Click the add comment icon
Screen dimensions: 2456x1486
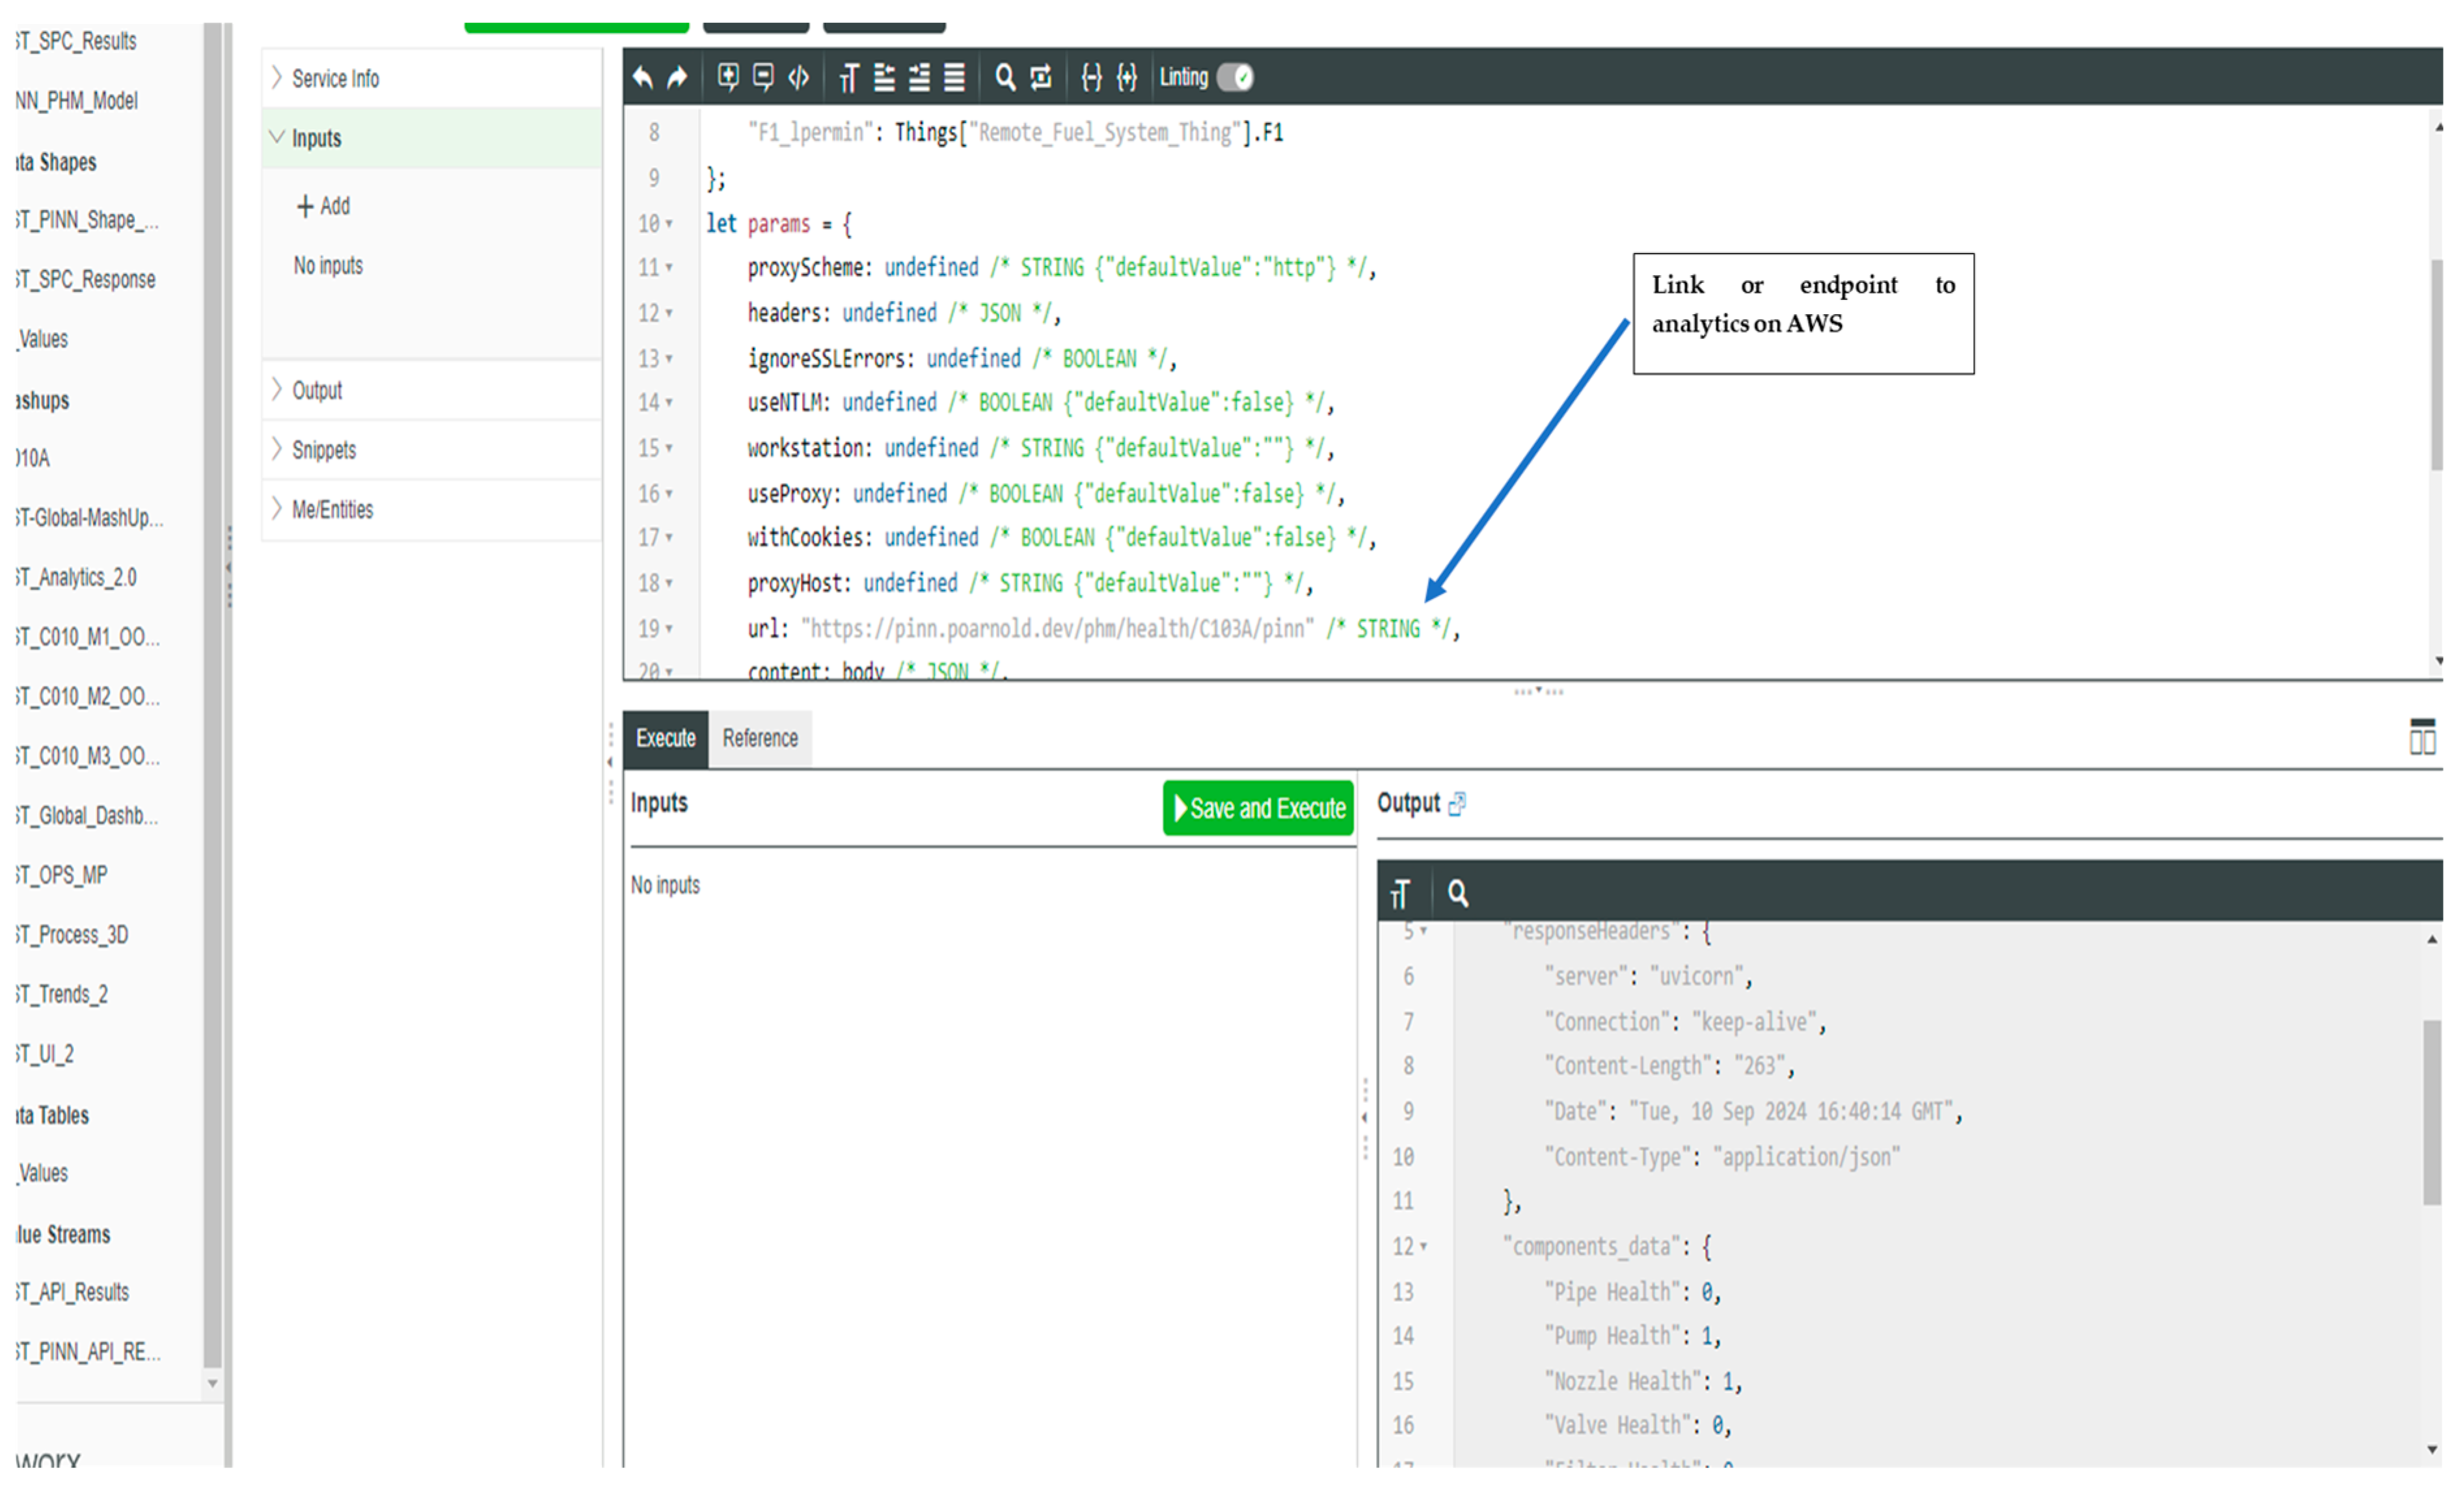(x=729, y=77)
